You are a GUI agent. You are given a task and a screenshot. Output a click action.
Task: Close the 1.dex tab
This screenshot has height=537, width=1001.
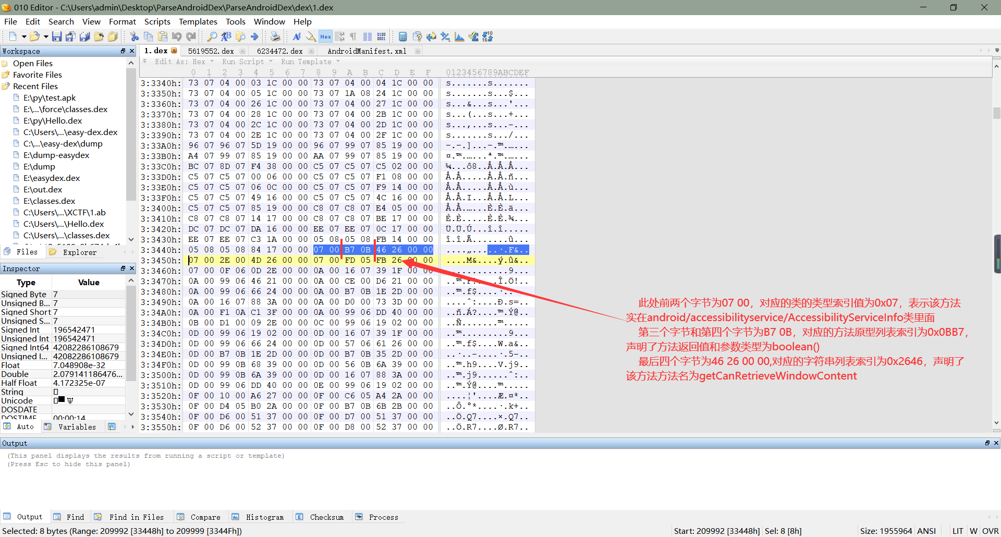(x=174, y=51)
